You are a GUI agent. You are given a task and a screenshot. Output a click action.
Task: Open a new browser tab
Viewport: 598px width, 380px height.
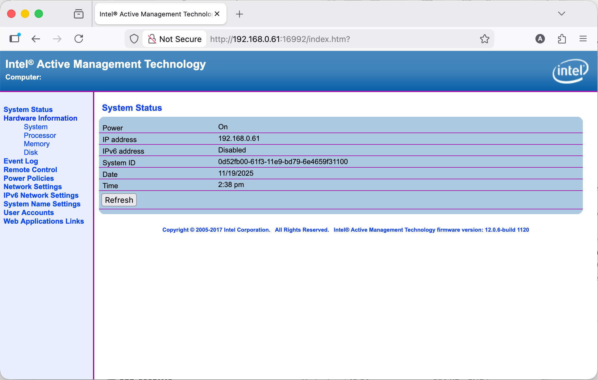pos(239,14)
